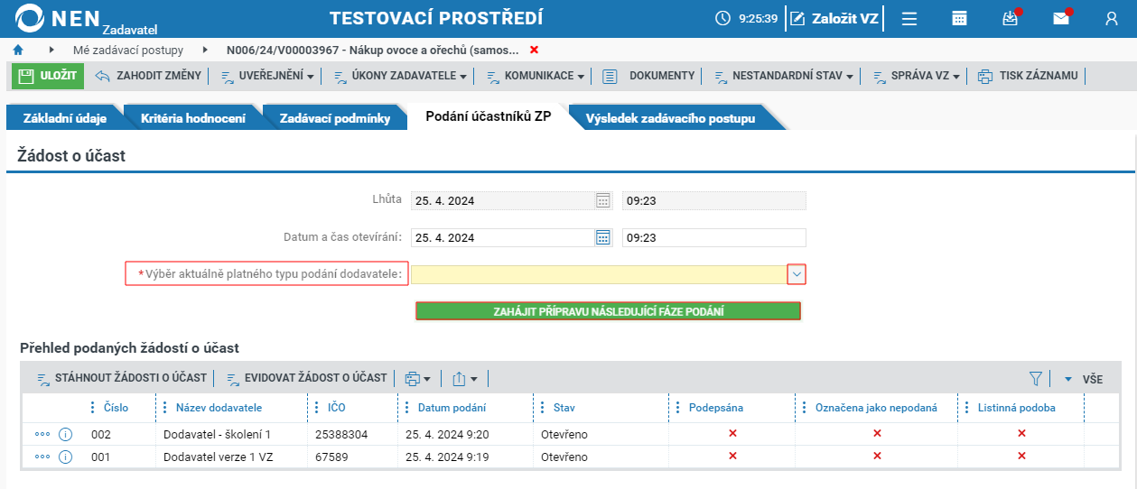1137x489 pixels.
Task: Click the Založit VZ button
Action: (x=835, y=18)
